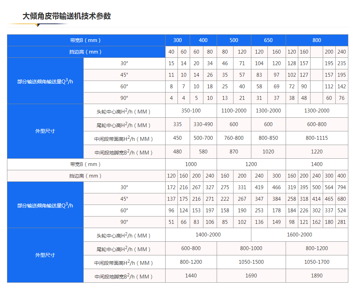Image resolution: width=356 pixels, height=289 pixels.
Task: Select band width cell 1000
Action: pyautogui.click(x=191, y=164)
